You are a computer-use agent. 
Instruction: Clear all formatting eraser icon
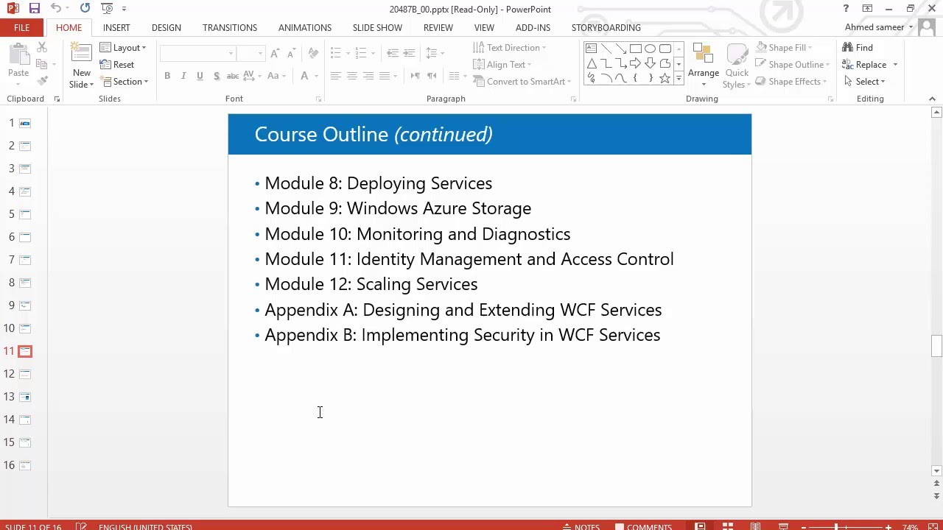(313, 54)
